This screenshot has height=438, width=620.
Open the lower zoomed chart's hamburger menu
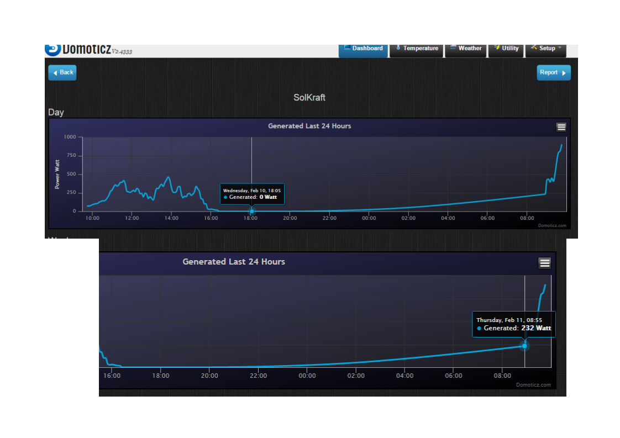pos(545,263)
